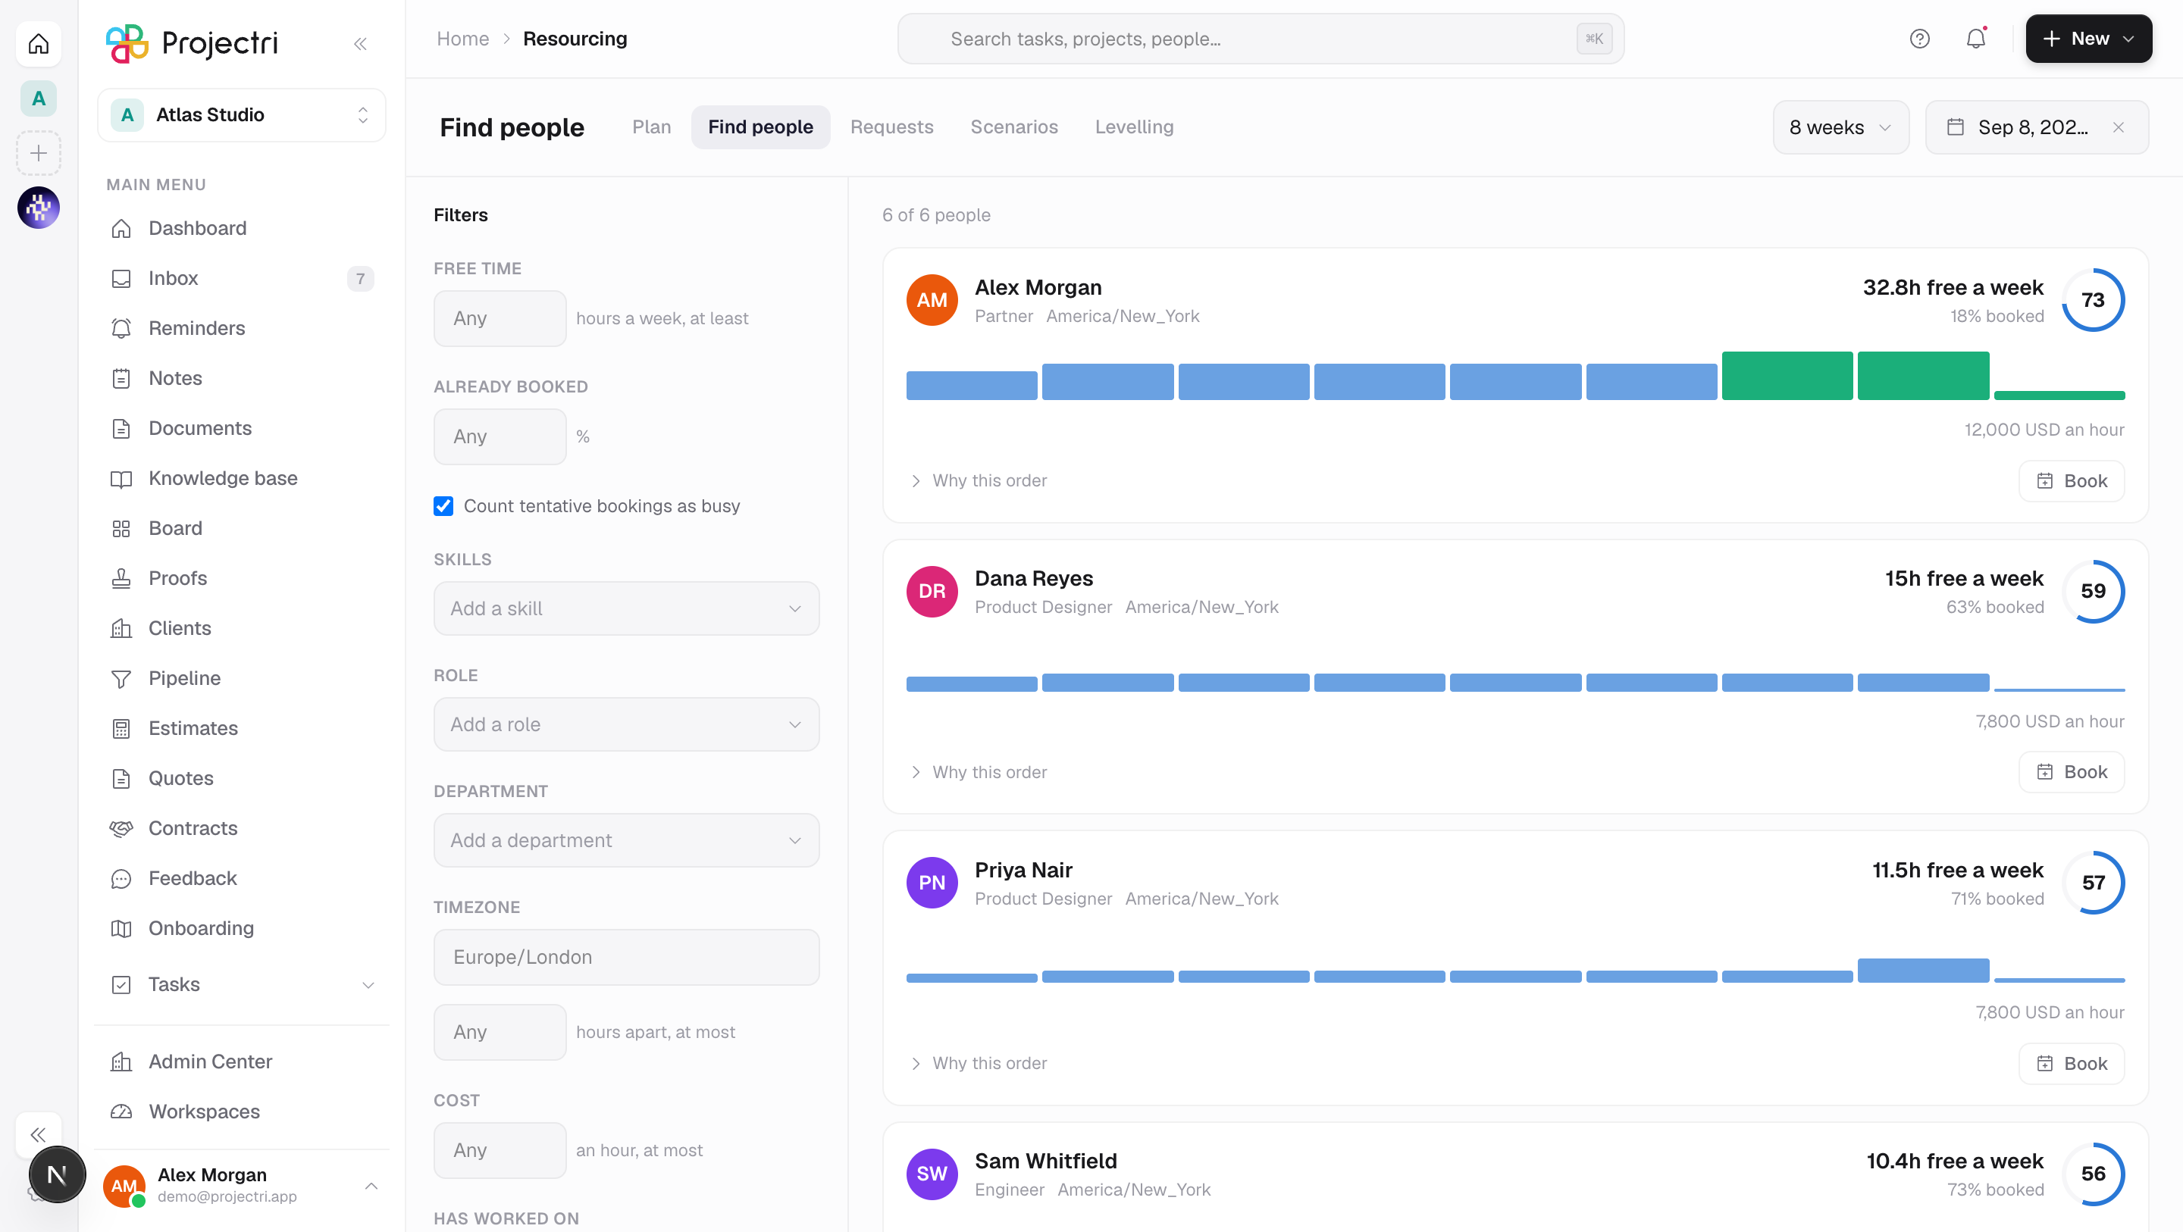Click the New button

click(2088, 39)
